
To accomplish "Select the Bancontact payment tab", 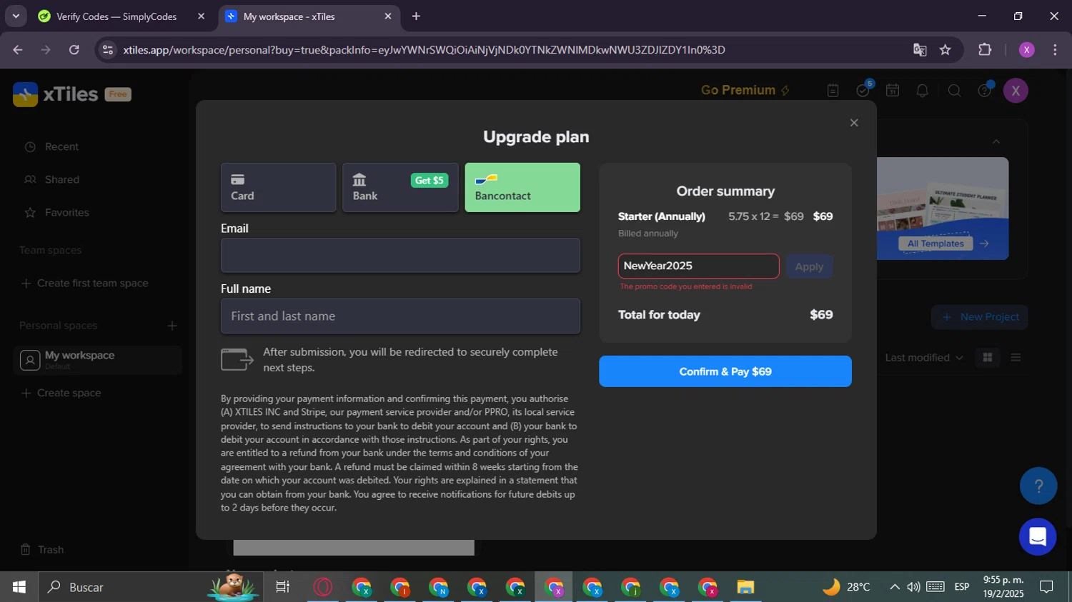I will pos(522,187).
